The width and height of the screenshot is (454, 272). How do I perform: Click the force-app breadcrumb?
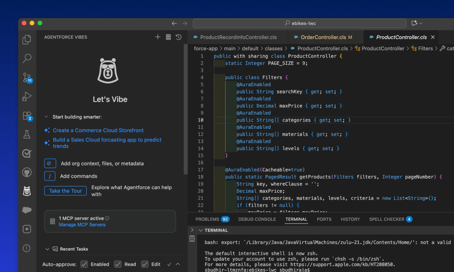tap(206, 49)
